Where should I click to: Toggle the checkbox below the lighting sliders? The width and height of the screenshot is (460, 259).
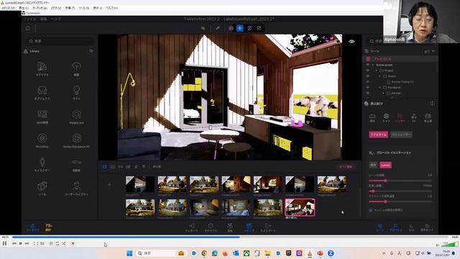click(371, 210)
